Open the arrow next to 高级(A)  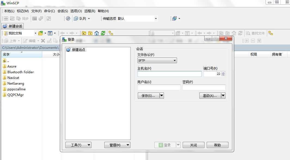[x=223, y=95]
